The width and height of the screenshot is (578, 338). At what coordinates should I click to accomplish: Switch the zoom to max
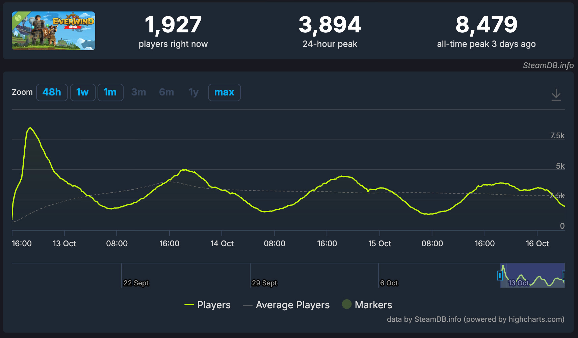point(224,92)
